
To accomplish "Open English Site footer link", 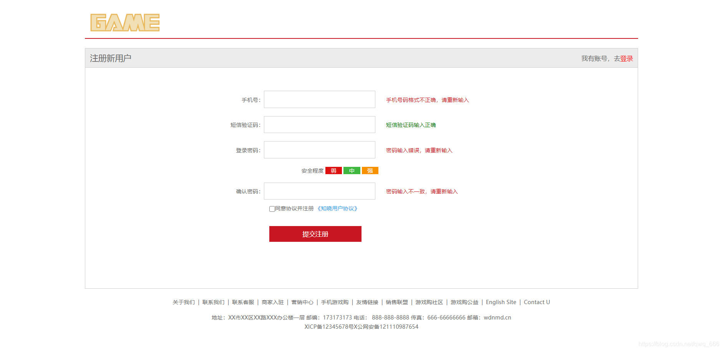I will coord(501,302).
